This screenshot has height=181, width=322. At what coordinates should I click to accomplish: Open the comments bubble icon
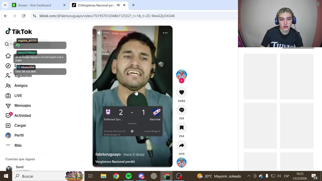[181, 110]
